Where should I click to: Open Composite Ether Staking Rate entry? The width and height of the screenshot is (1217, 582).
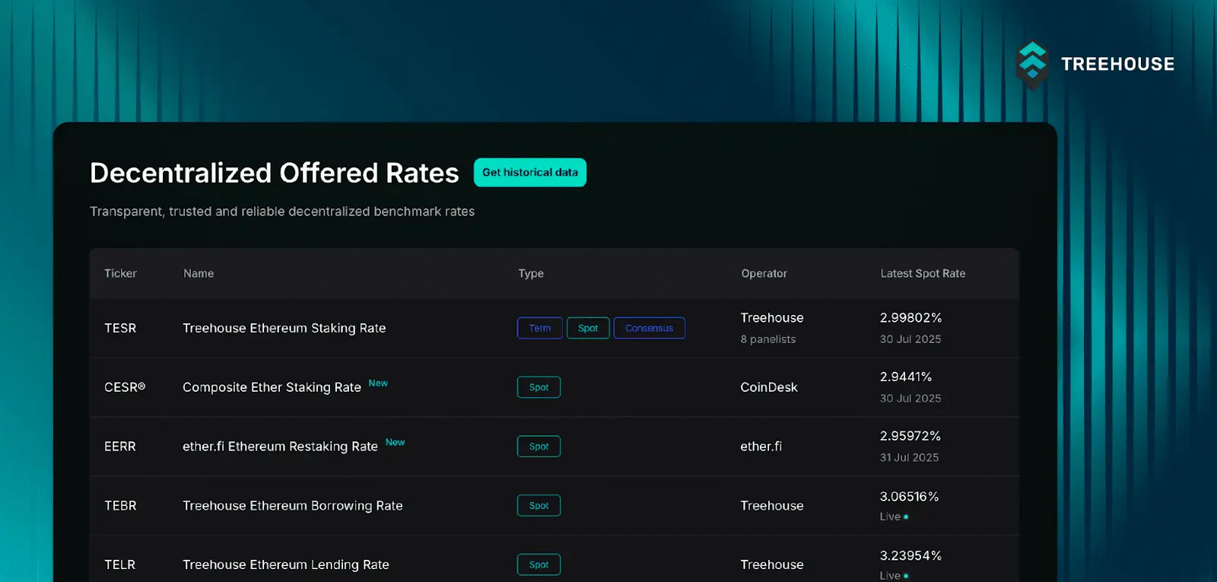(x=272, y=387)
